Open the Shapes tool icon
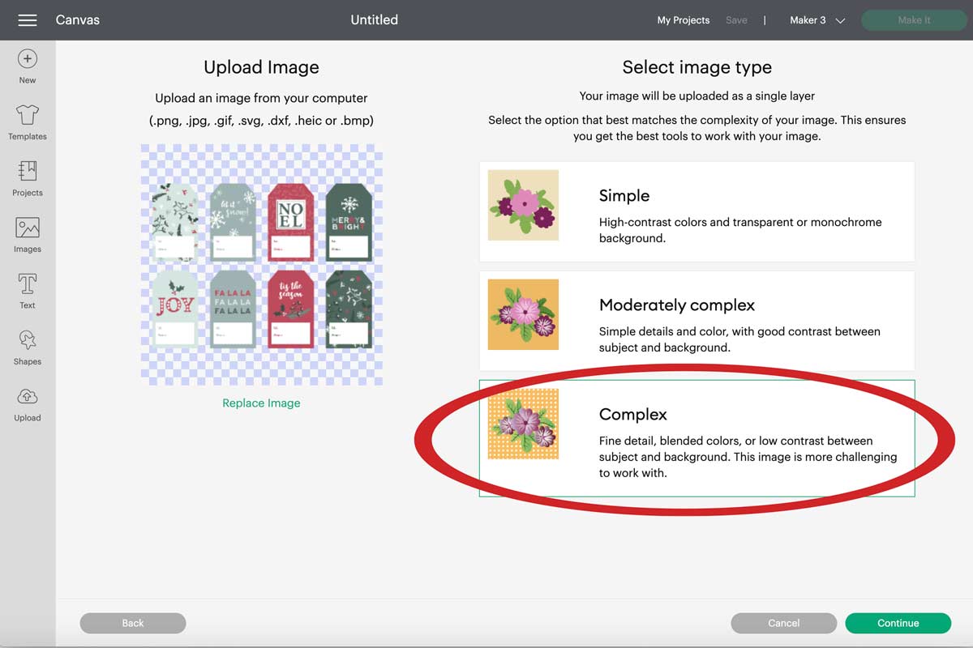The width and height of the screenshot is (973, 648). (28, 340)
